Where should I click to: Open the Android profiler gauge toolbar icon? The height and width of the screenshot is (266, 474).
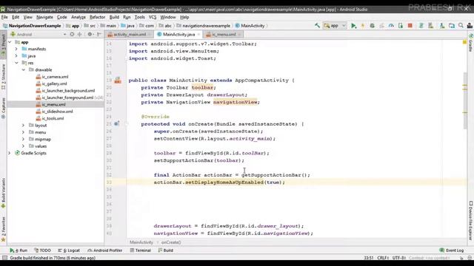391,26
